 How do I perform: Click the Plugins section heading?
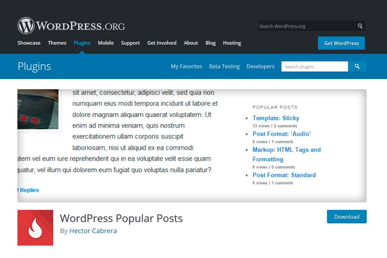coord(34,66)
